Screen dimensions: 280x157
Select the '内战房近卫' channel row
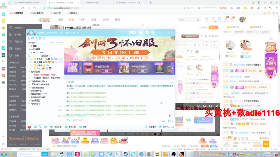(35, 100)
